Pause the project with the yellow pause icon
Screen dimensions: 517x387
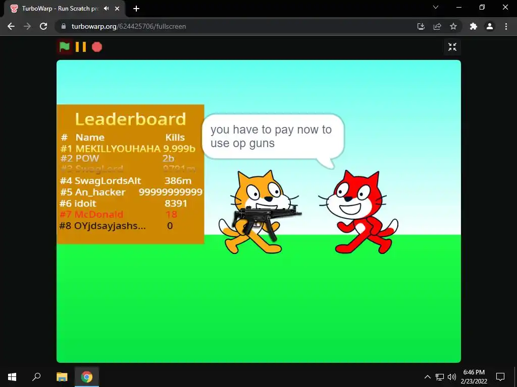81,47
